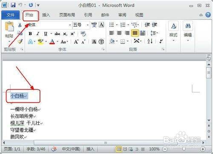Apply the Text Effects glowing A
Screen dimensions: 213x154
pyautogui.click(x=30, y=42)
